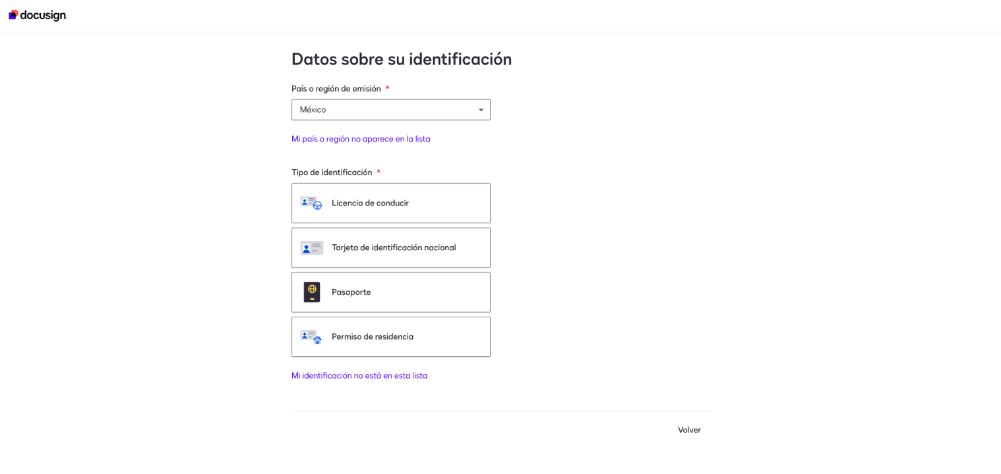Select Pasaporte as identification type
The image size is (1001, 474).
tap(391, 292)
